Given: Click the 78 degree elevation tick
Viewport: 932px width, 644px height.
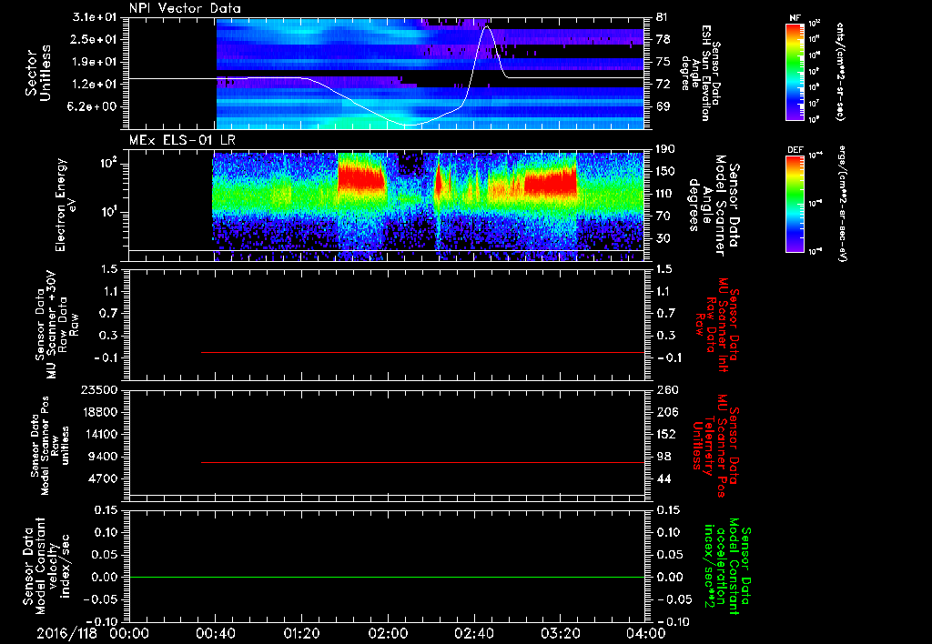Looking at the screenshot, I should pos(663,39).
